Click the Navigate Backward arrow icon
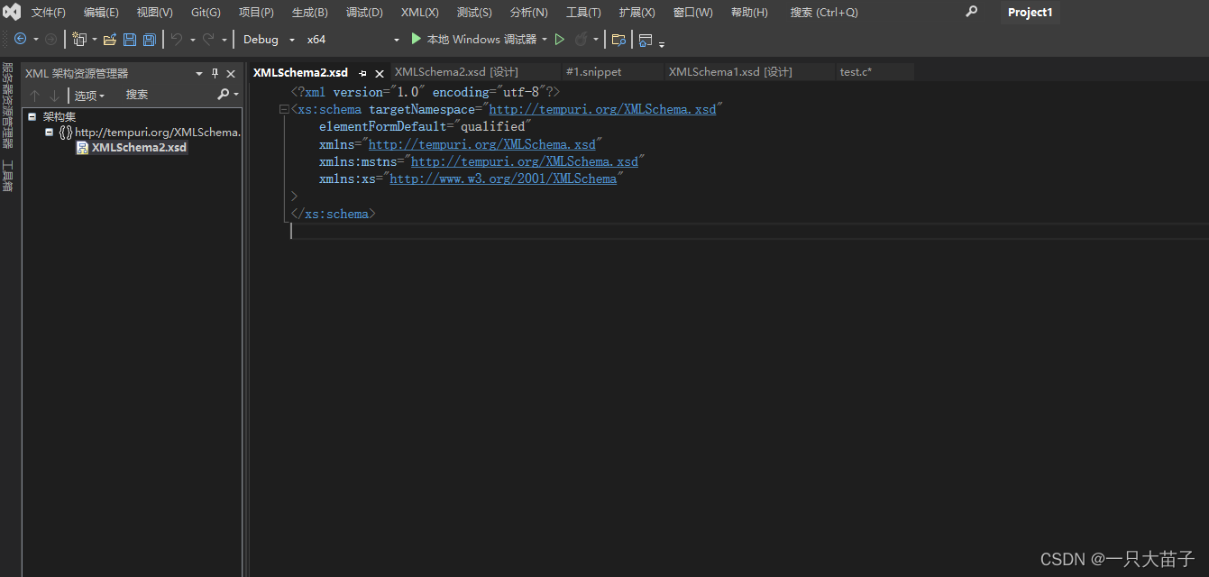This screenshot has height=577, width=1209. coord(20,40)
